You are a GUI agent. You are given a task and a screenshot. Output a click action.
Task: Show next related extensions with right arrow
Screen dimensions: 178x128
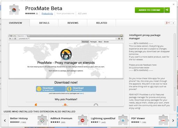pos(173,120)
